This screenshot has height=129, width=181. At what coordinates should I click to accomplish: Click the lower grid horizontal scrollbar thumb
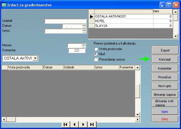pos(11,120)
